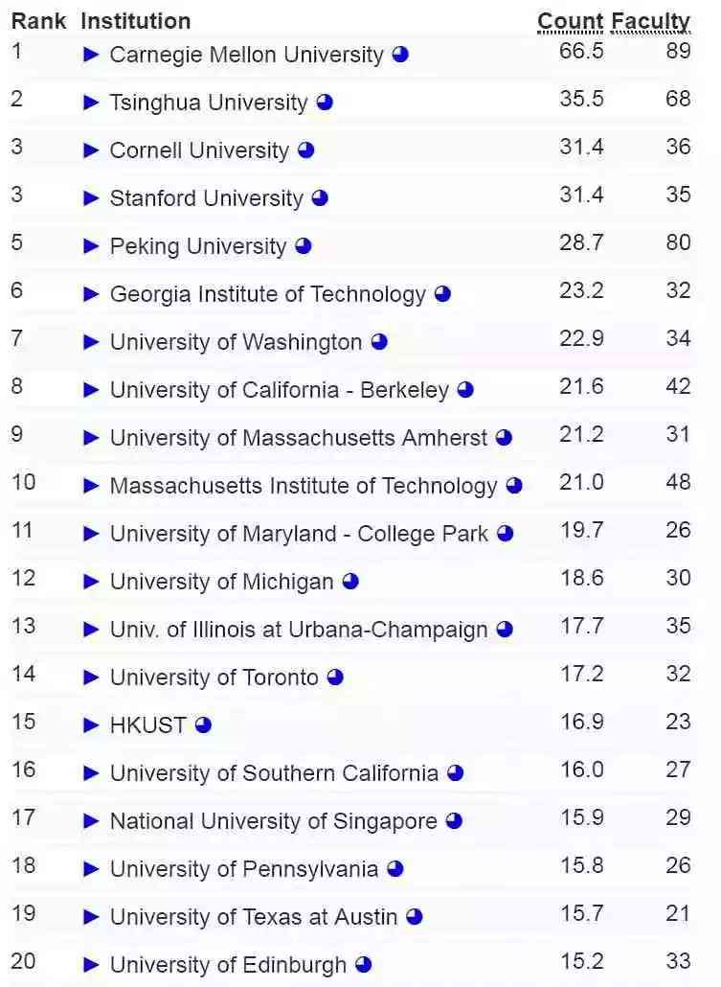The image size is (721, 987).
Task: Open Peking University's pie chart icon
Action: pyautogui.click(x=304, y=246)
